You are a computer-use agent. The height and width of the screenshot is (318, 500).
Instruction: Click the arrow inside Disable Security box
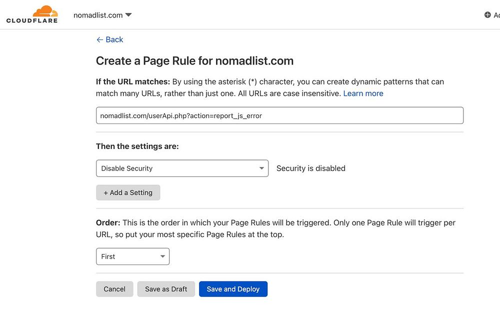pos(261,168)
